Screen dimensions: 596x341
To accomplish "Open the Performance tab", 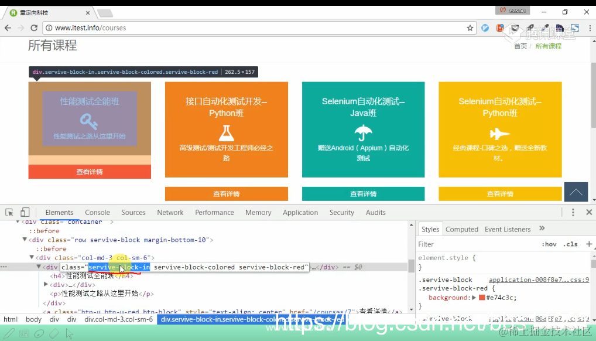I will click(x=214, y=212).
